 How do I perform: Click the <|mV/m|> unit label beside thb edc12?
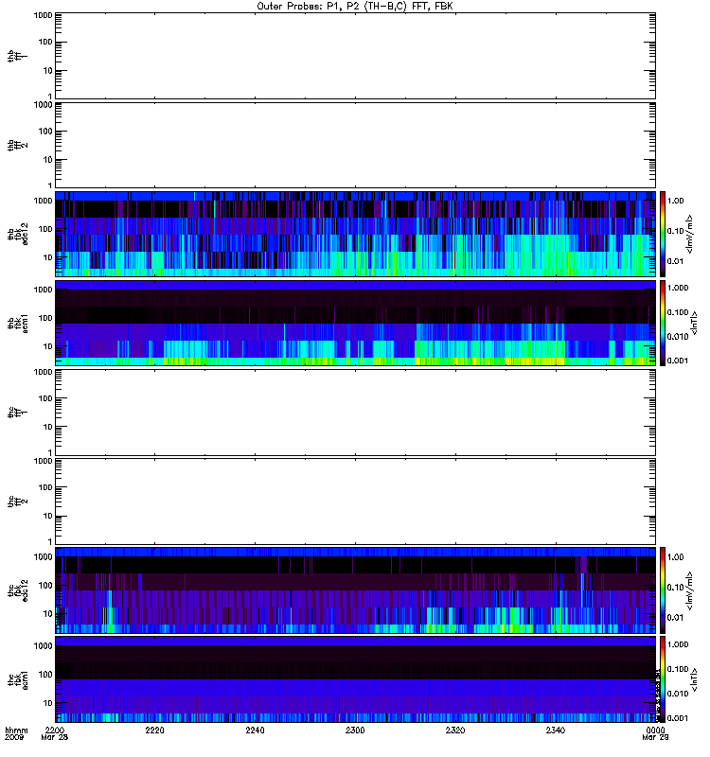click(x=689, y=234)
